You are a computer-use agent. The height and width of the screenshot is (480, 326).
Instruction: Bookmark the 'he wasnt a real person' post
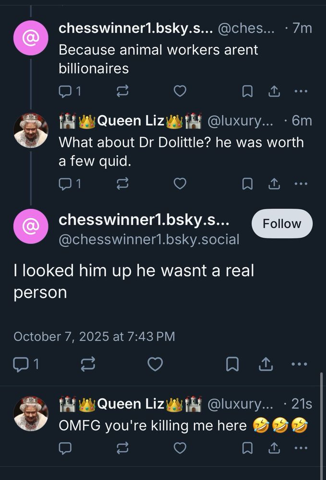232,365
